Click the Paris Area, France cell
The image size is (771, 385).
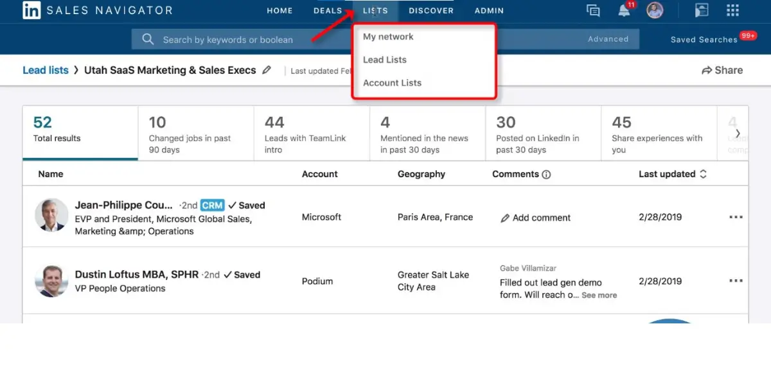pos(435,217)
